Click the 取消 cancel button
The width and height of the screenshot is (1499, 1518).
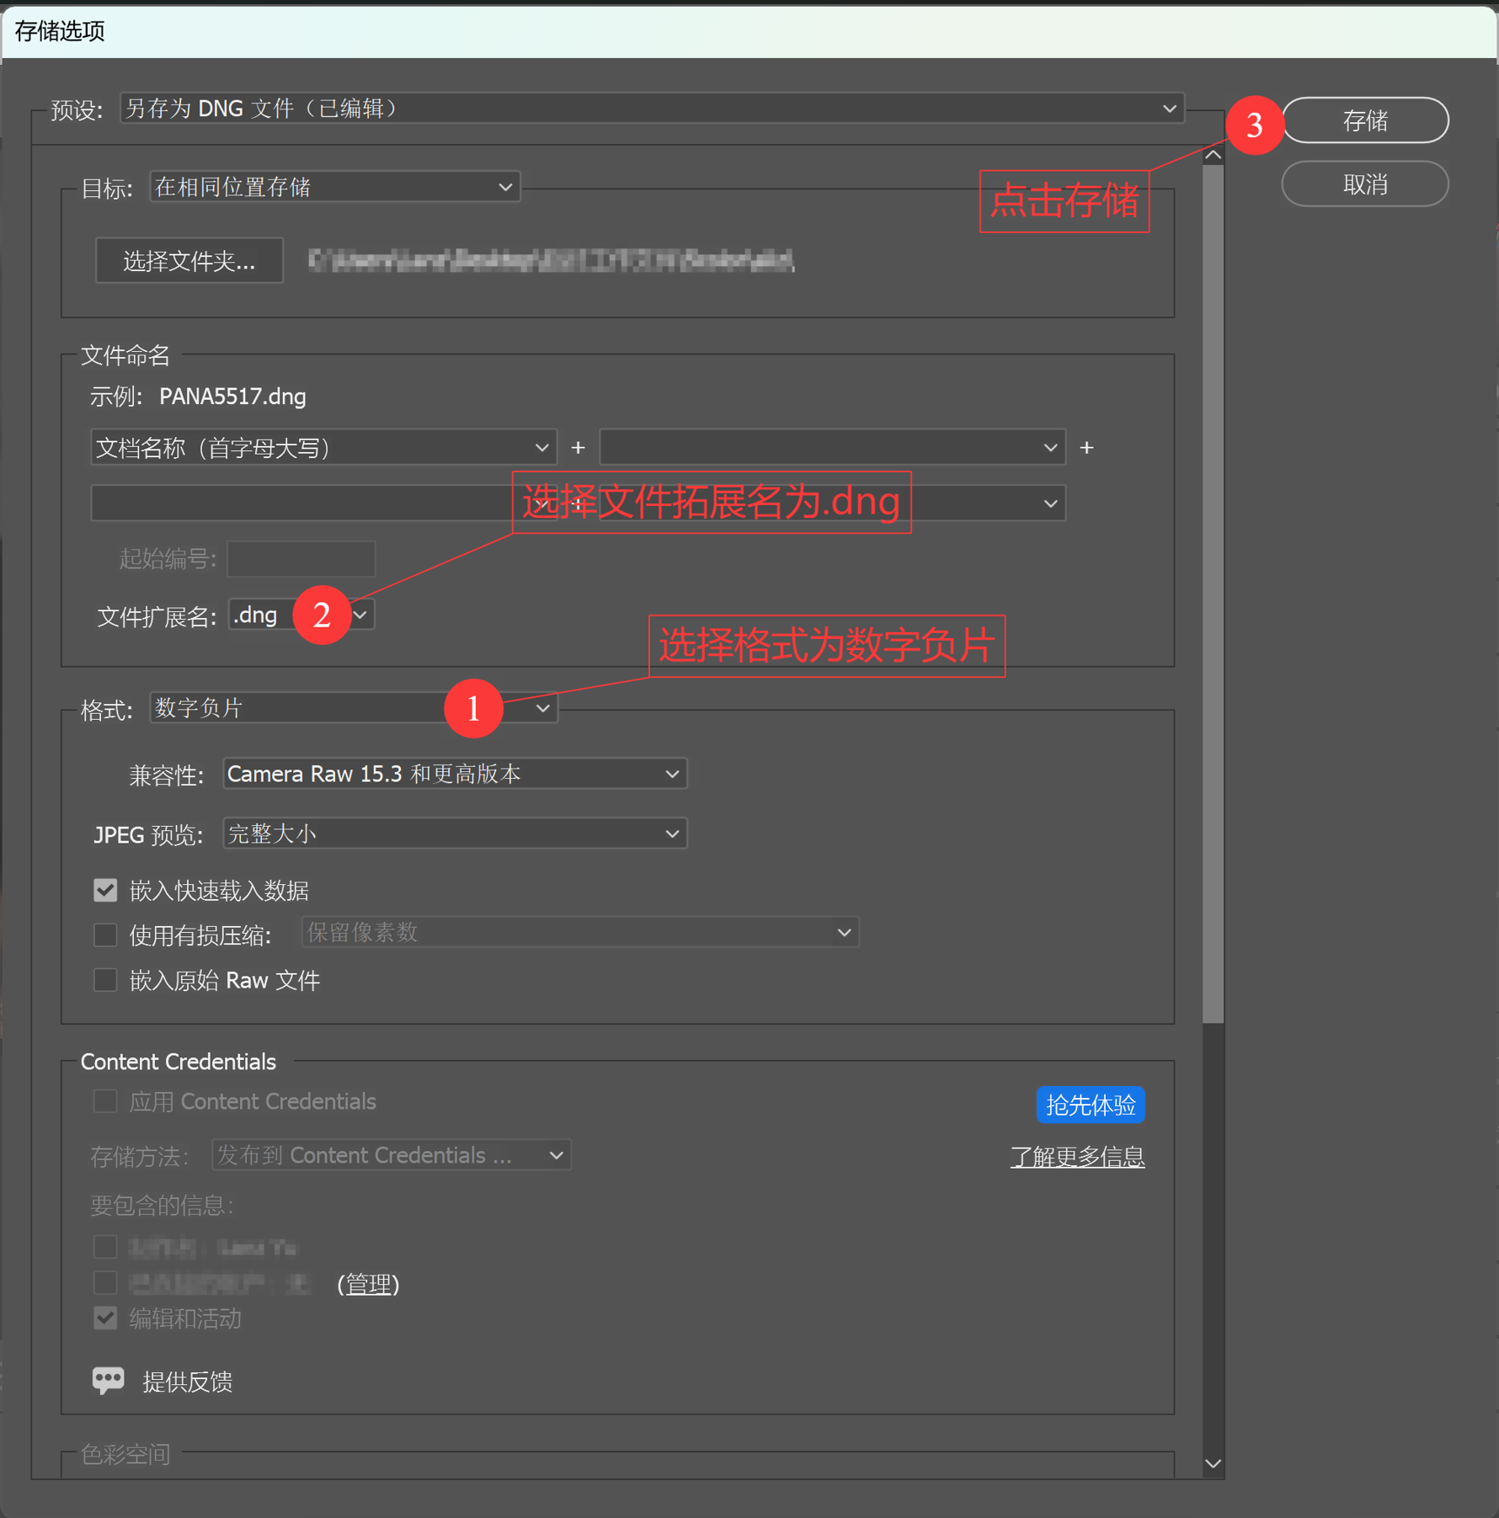pyautogui.click(x=1364, y=184)
